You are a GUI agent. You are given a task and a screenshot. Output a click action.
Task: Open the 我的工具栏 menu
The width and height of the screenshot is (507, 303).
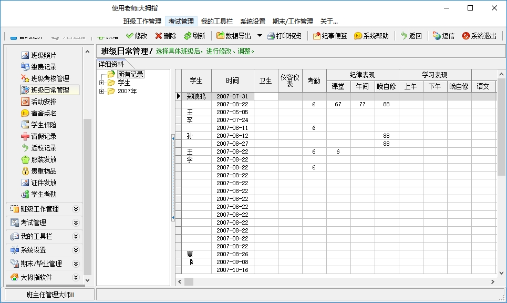217,22
